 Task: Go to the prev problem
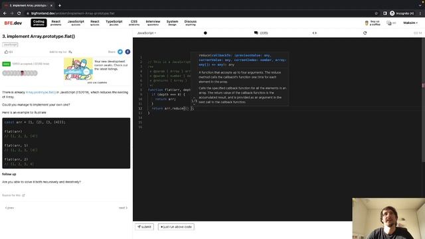[9, 208]
